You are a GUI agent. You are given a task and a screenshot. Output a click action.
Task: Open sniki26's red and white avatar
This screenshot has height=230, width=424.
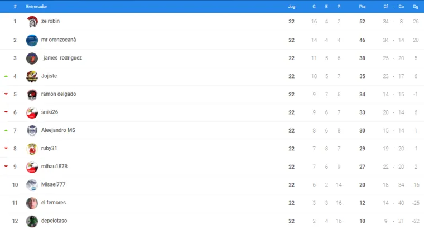32,112
